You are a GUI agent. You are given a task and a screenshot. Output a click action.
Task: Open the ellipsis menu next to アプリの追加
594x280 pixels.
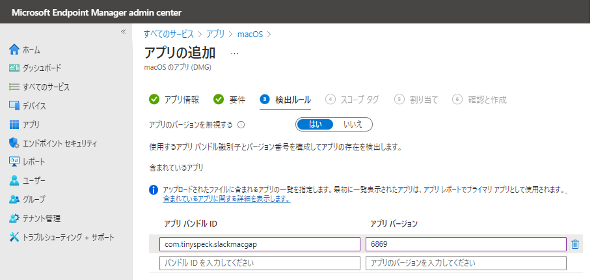234,54
